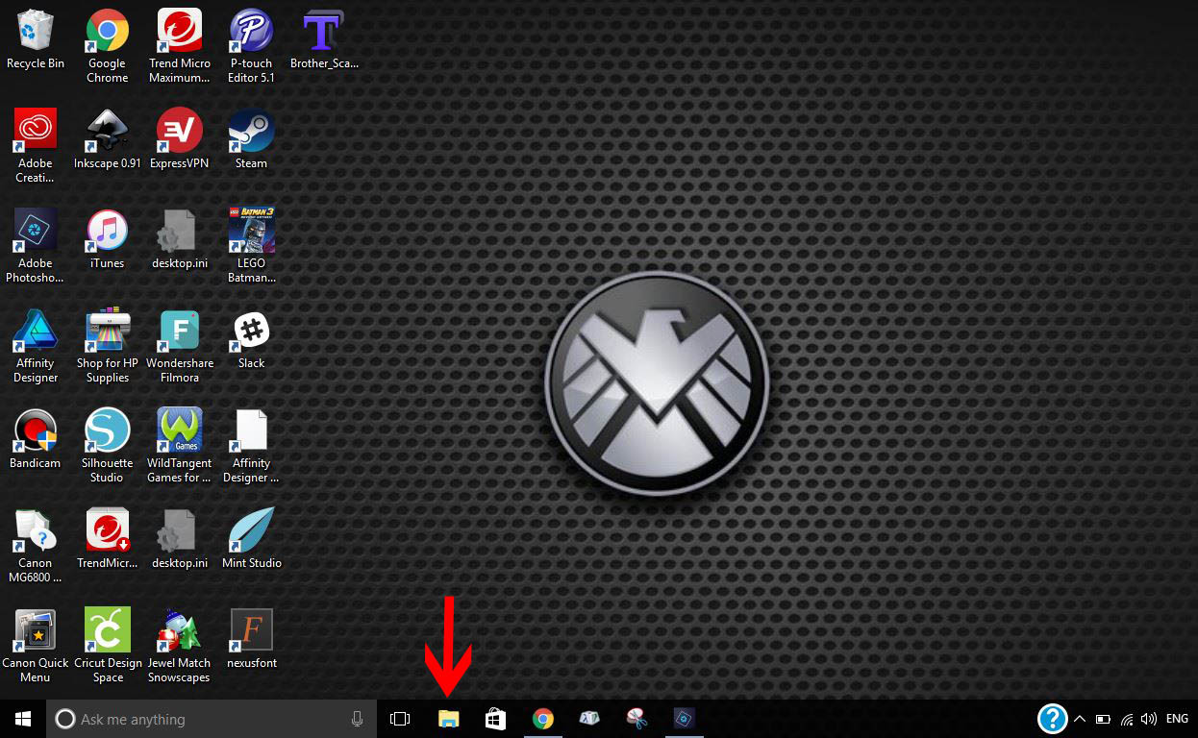The width and height of the screenshot is (1198, 738).
Task: Select the P-touch Editor 5.1 shortcut
Action: pyautogui.click(x=251, y=45)
